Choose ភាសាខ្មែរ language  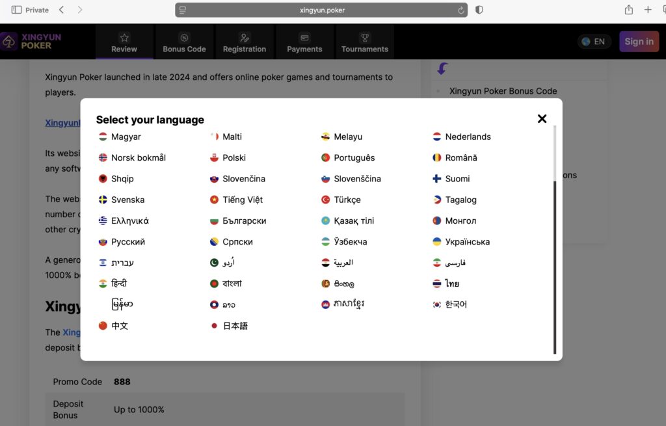pyautogui.click(x=349, y=304)
